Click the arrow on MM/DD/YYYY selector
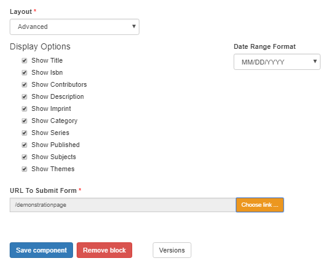Viewport: 332px width, 267px height. coord(315,61)
